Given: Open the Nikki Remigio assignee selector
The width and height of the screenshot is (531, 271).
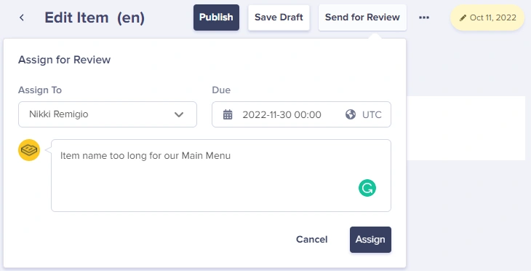Looking at the screenshot, I should 108,114.
